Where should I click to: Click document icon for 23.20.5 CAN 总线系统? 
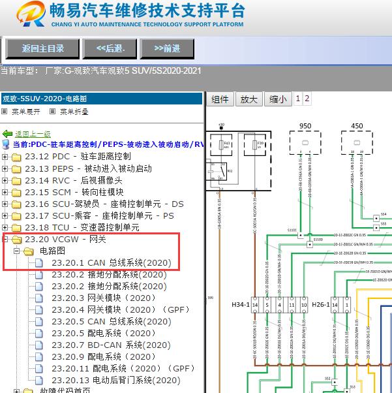coord(39,322)
